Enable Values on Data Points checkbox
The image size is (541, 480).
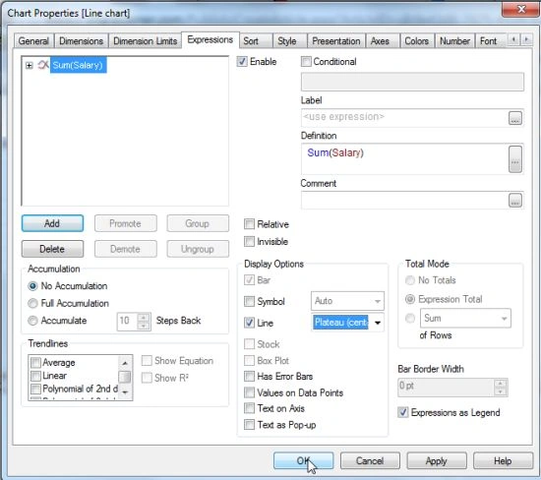coord(249,392)
